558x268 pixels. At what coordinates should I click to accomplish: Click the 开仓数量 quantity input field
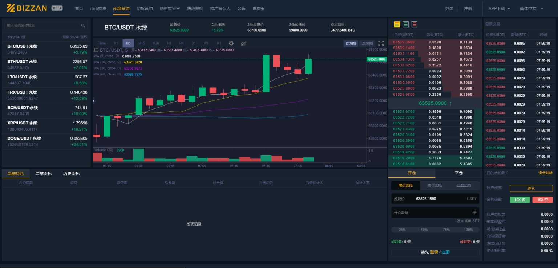pyautogui.click(x=430, y=213)
